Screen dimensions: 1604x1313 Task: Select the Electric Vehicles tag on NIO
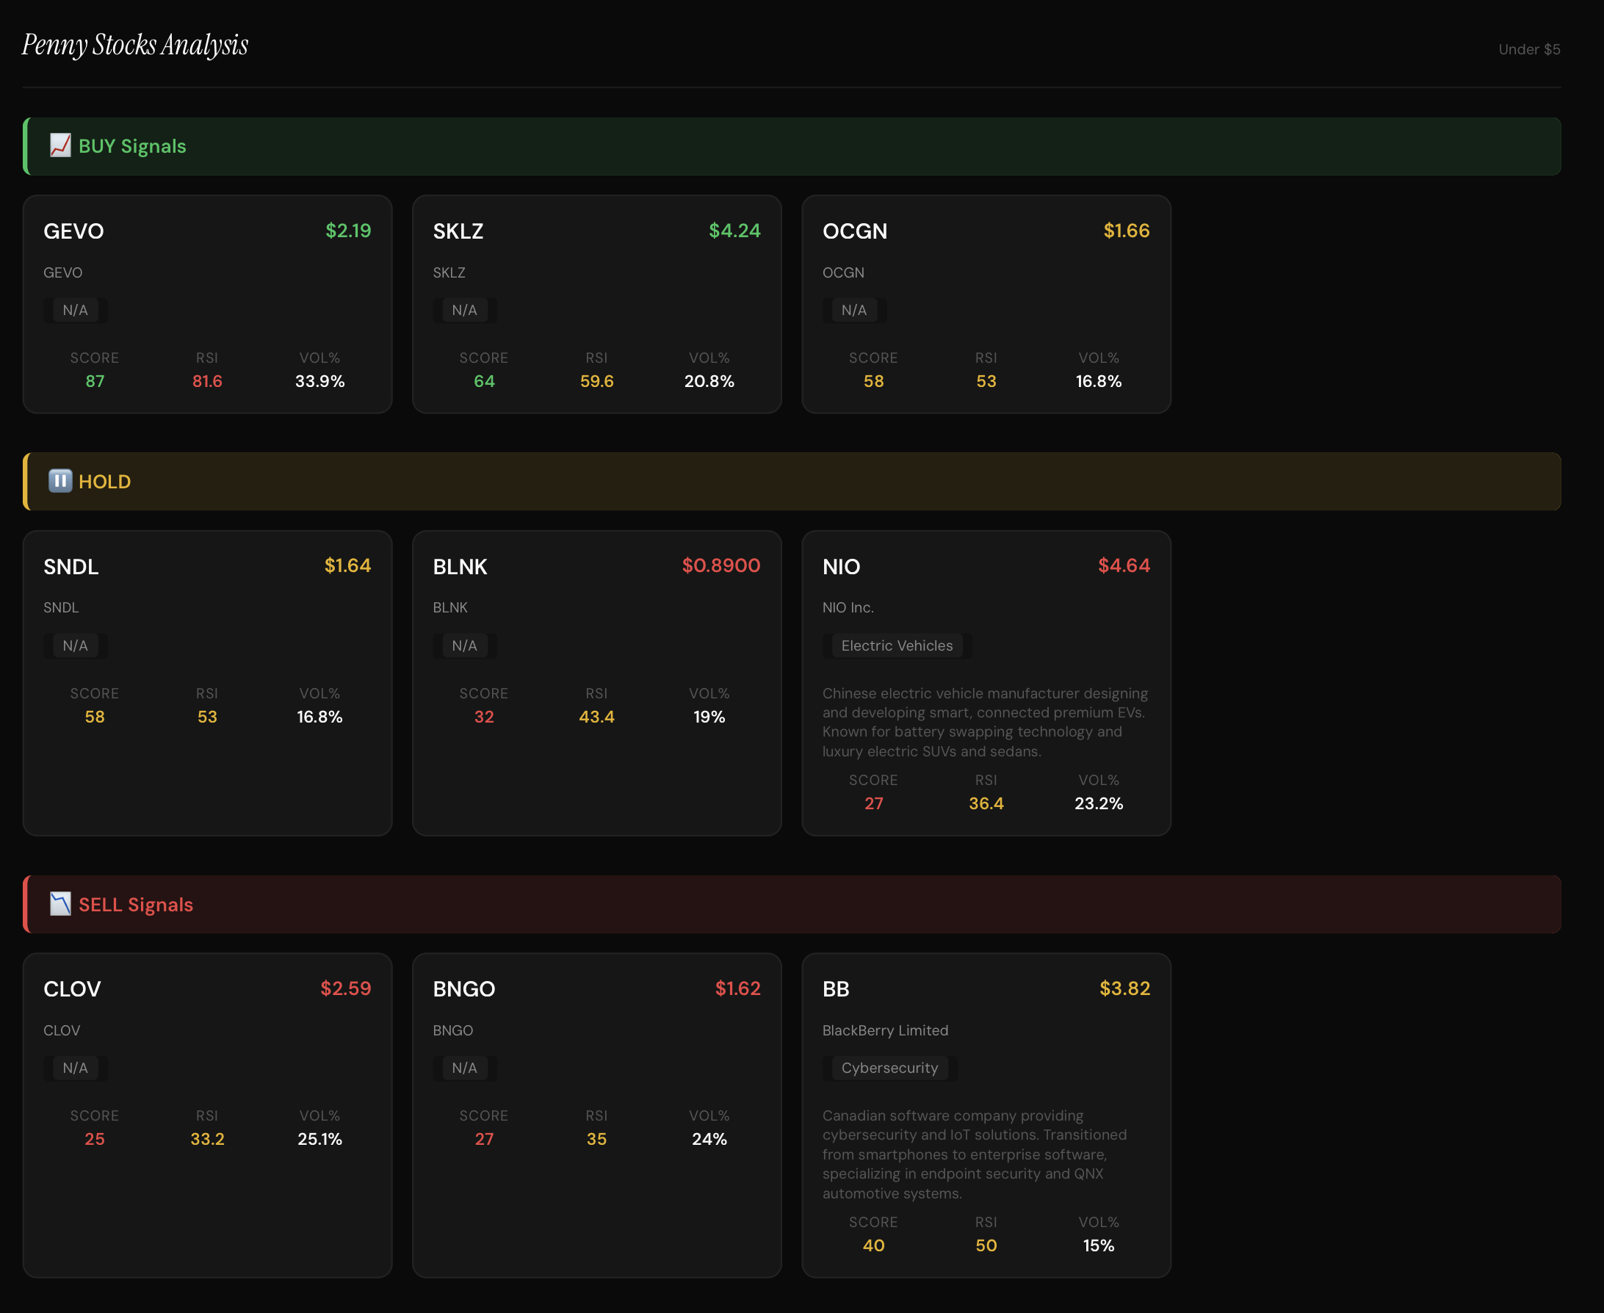point(896,646)
